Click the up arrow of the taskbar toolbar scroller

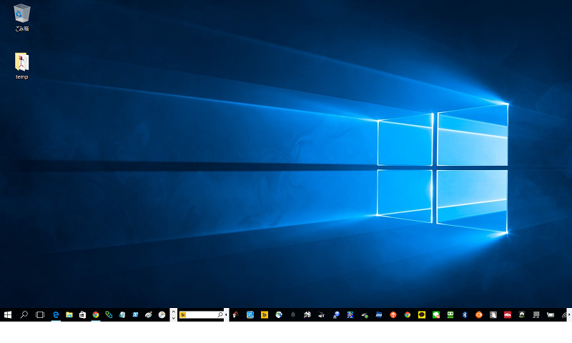[173, 312]
